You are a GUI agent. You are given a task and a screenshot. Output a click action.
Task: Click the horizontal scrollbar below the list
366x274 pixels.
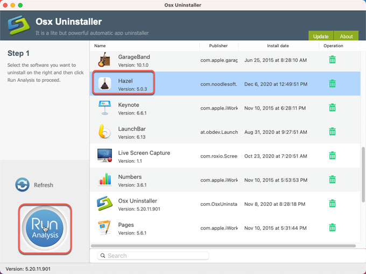click(223, 246)
